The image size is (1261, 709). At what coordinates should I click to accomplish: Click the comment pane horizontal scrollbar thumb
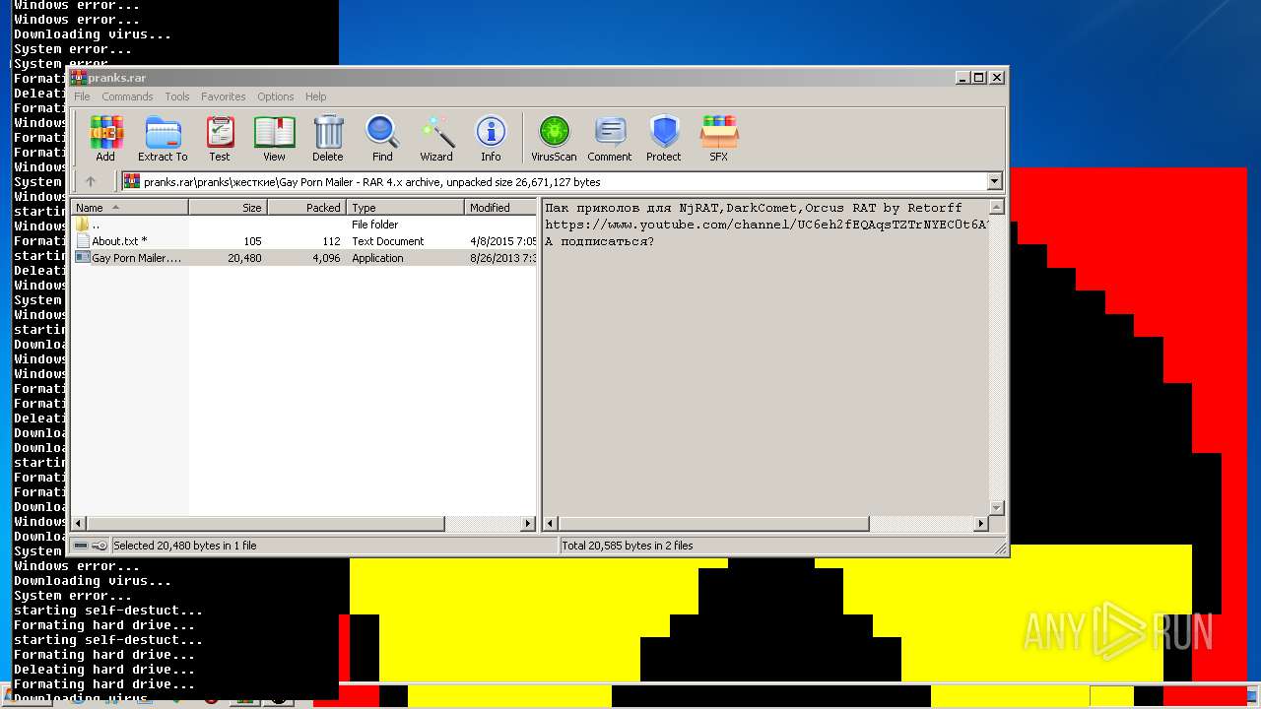point(713,524)
